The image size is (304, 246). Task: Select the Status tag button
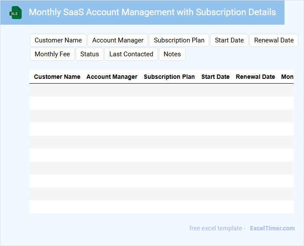click(x=90, y=54)
